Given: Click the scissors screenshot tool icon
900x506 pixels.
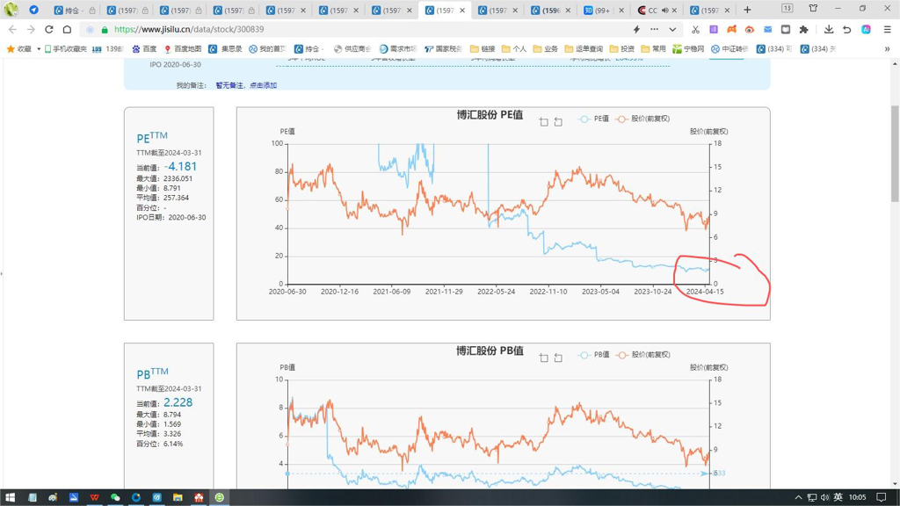Looking at the screenshot, I should coord(695,29).
